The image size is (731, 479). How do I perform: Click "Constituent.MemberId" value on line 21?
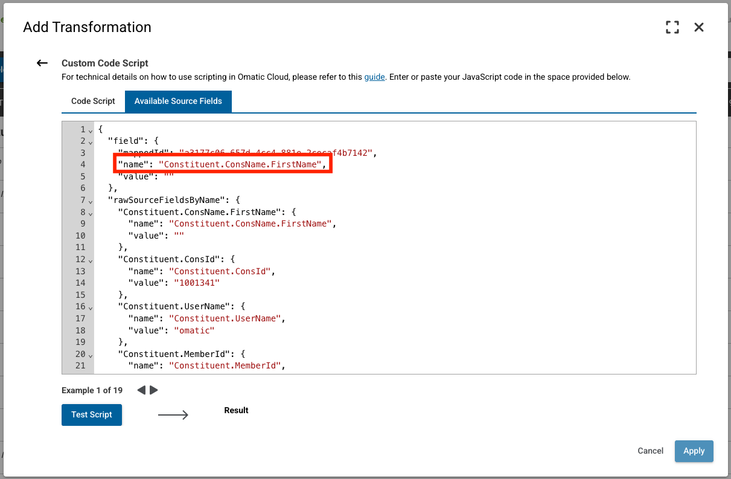click(224, 365)
